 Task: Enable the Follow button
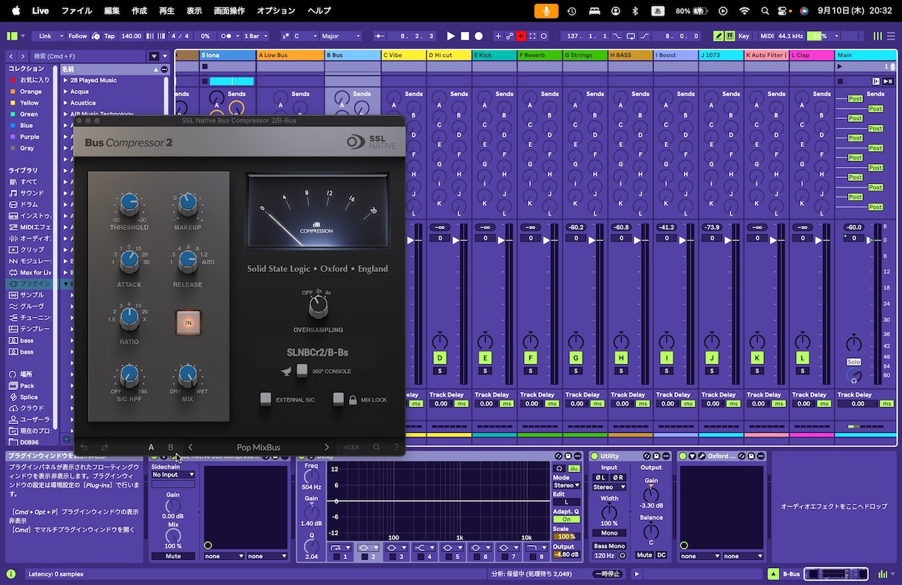click(x=78, y=35)
